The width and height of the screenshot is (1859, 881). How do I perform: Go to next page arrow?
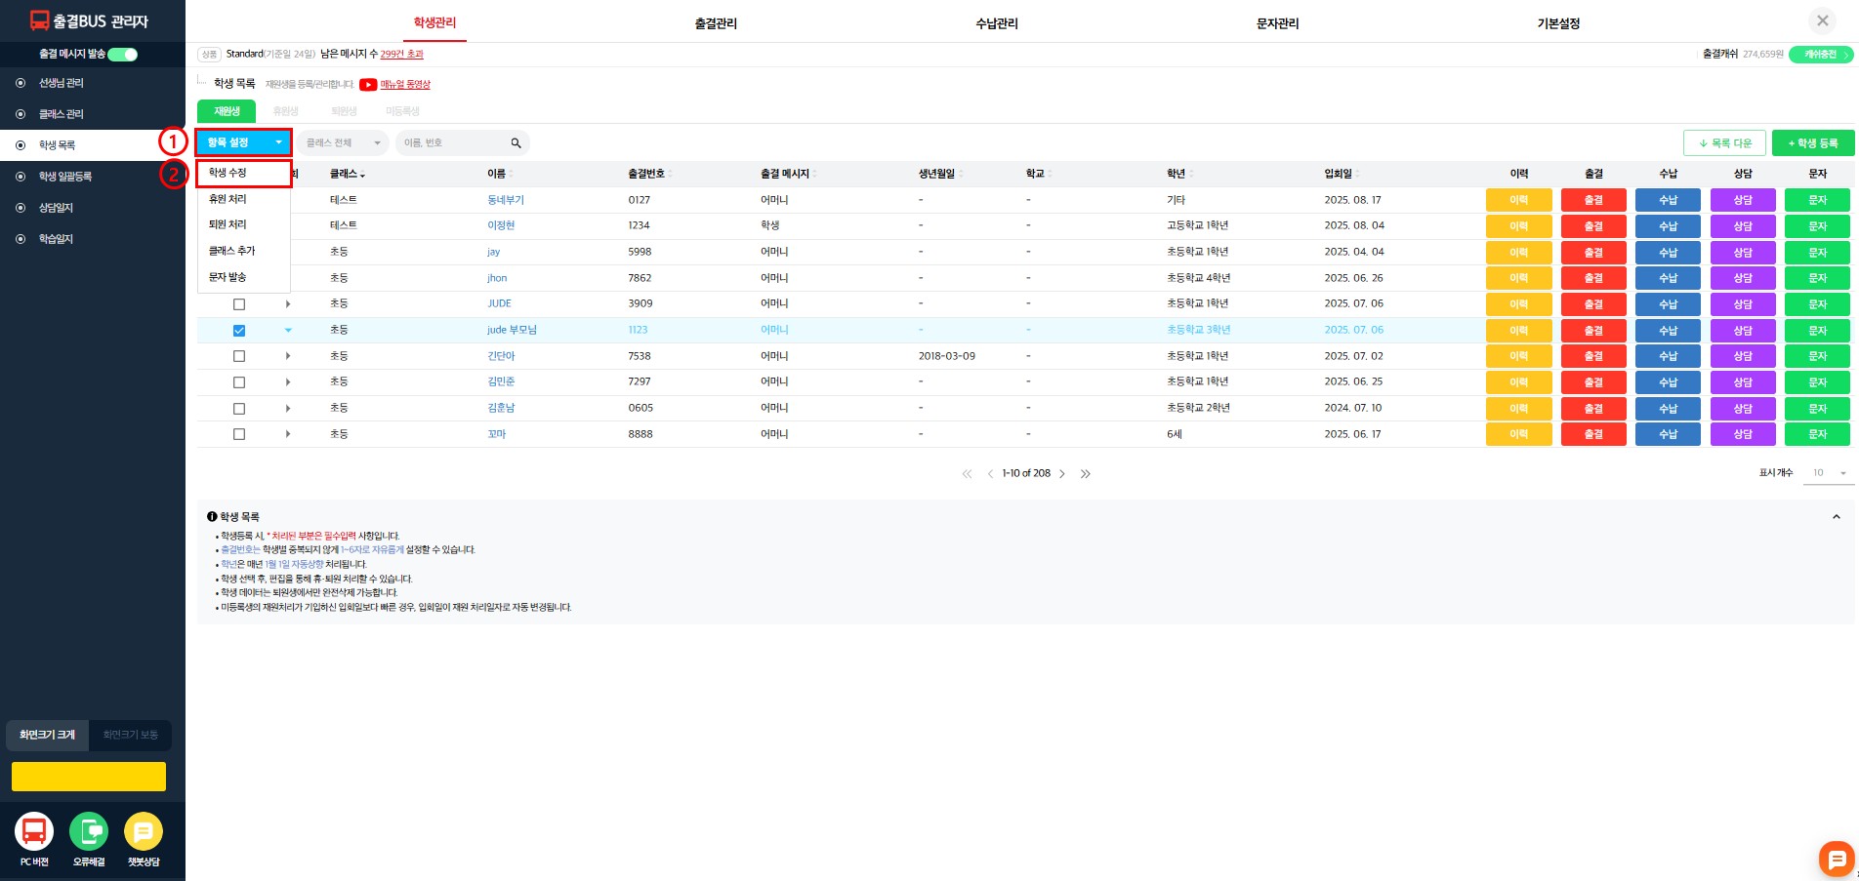click(x=1062, y=474)
